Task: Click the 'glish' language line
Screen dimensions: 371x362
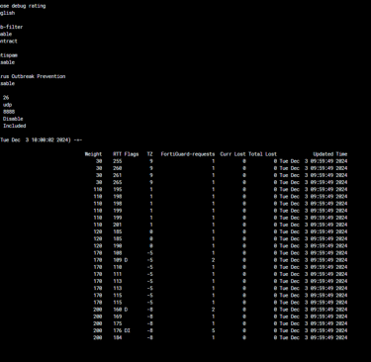Action: click(x=7, y=13)
